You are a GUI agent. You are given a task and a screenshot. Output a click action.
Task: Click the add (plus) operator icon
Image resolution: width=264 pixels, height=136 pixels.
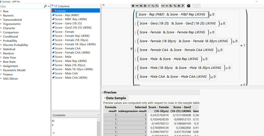133,6
